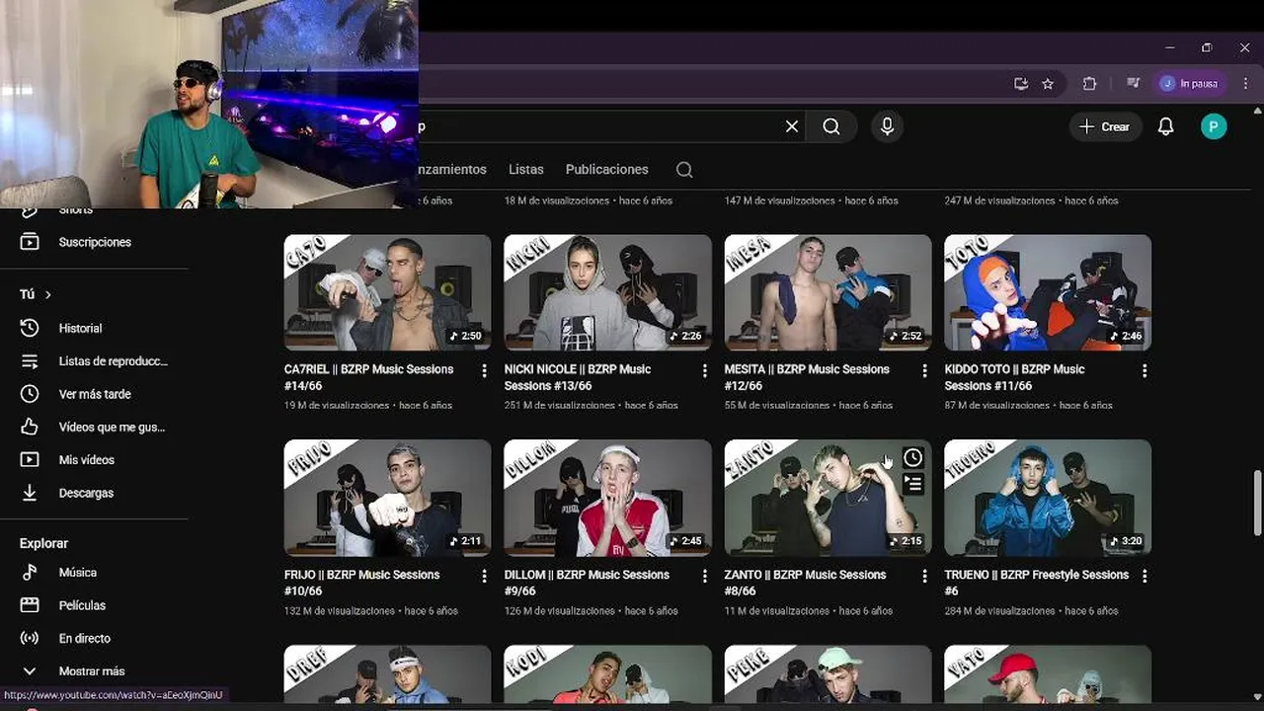Add ZANTO video to queue
Viewport: 1264px width, 711px height.
913,484
